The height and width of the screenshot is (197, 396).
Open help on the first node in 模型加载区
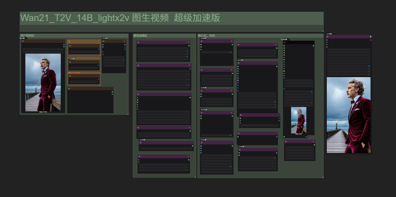(x=188, y=42)
